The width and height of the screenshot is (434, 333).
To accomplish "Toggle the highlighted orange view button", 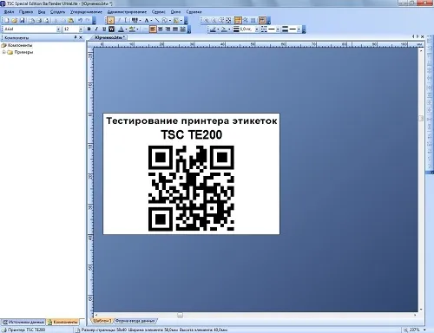I will pyautogui.click(x=238, y=20).
